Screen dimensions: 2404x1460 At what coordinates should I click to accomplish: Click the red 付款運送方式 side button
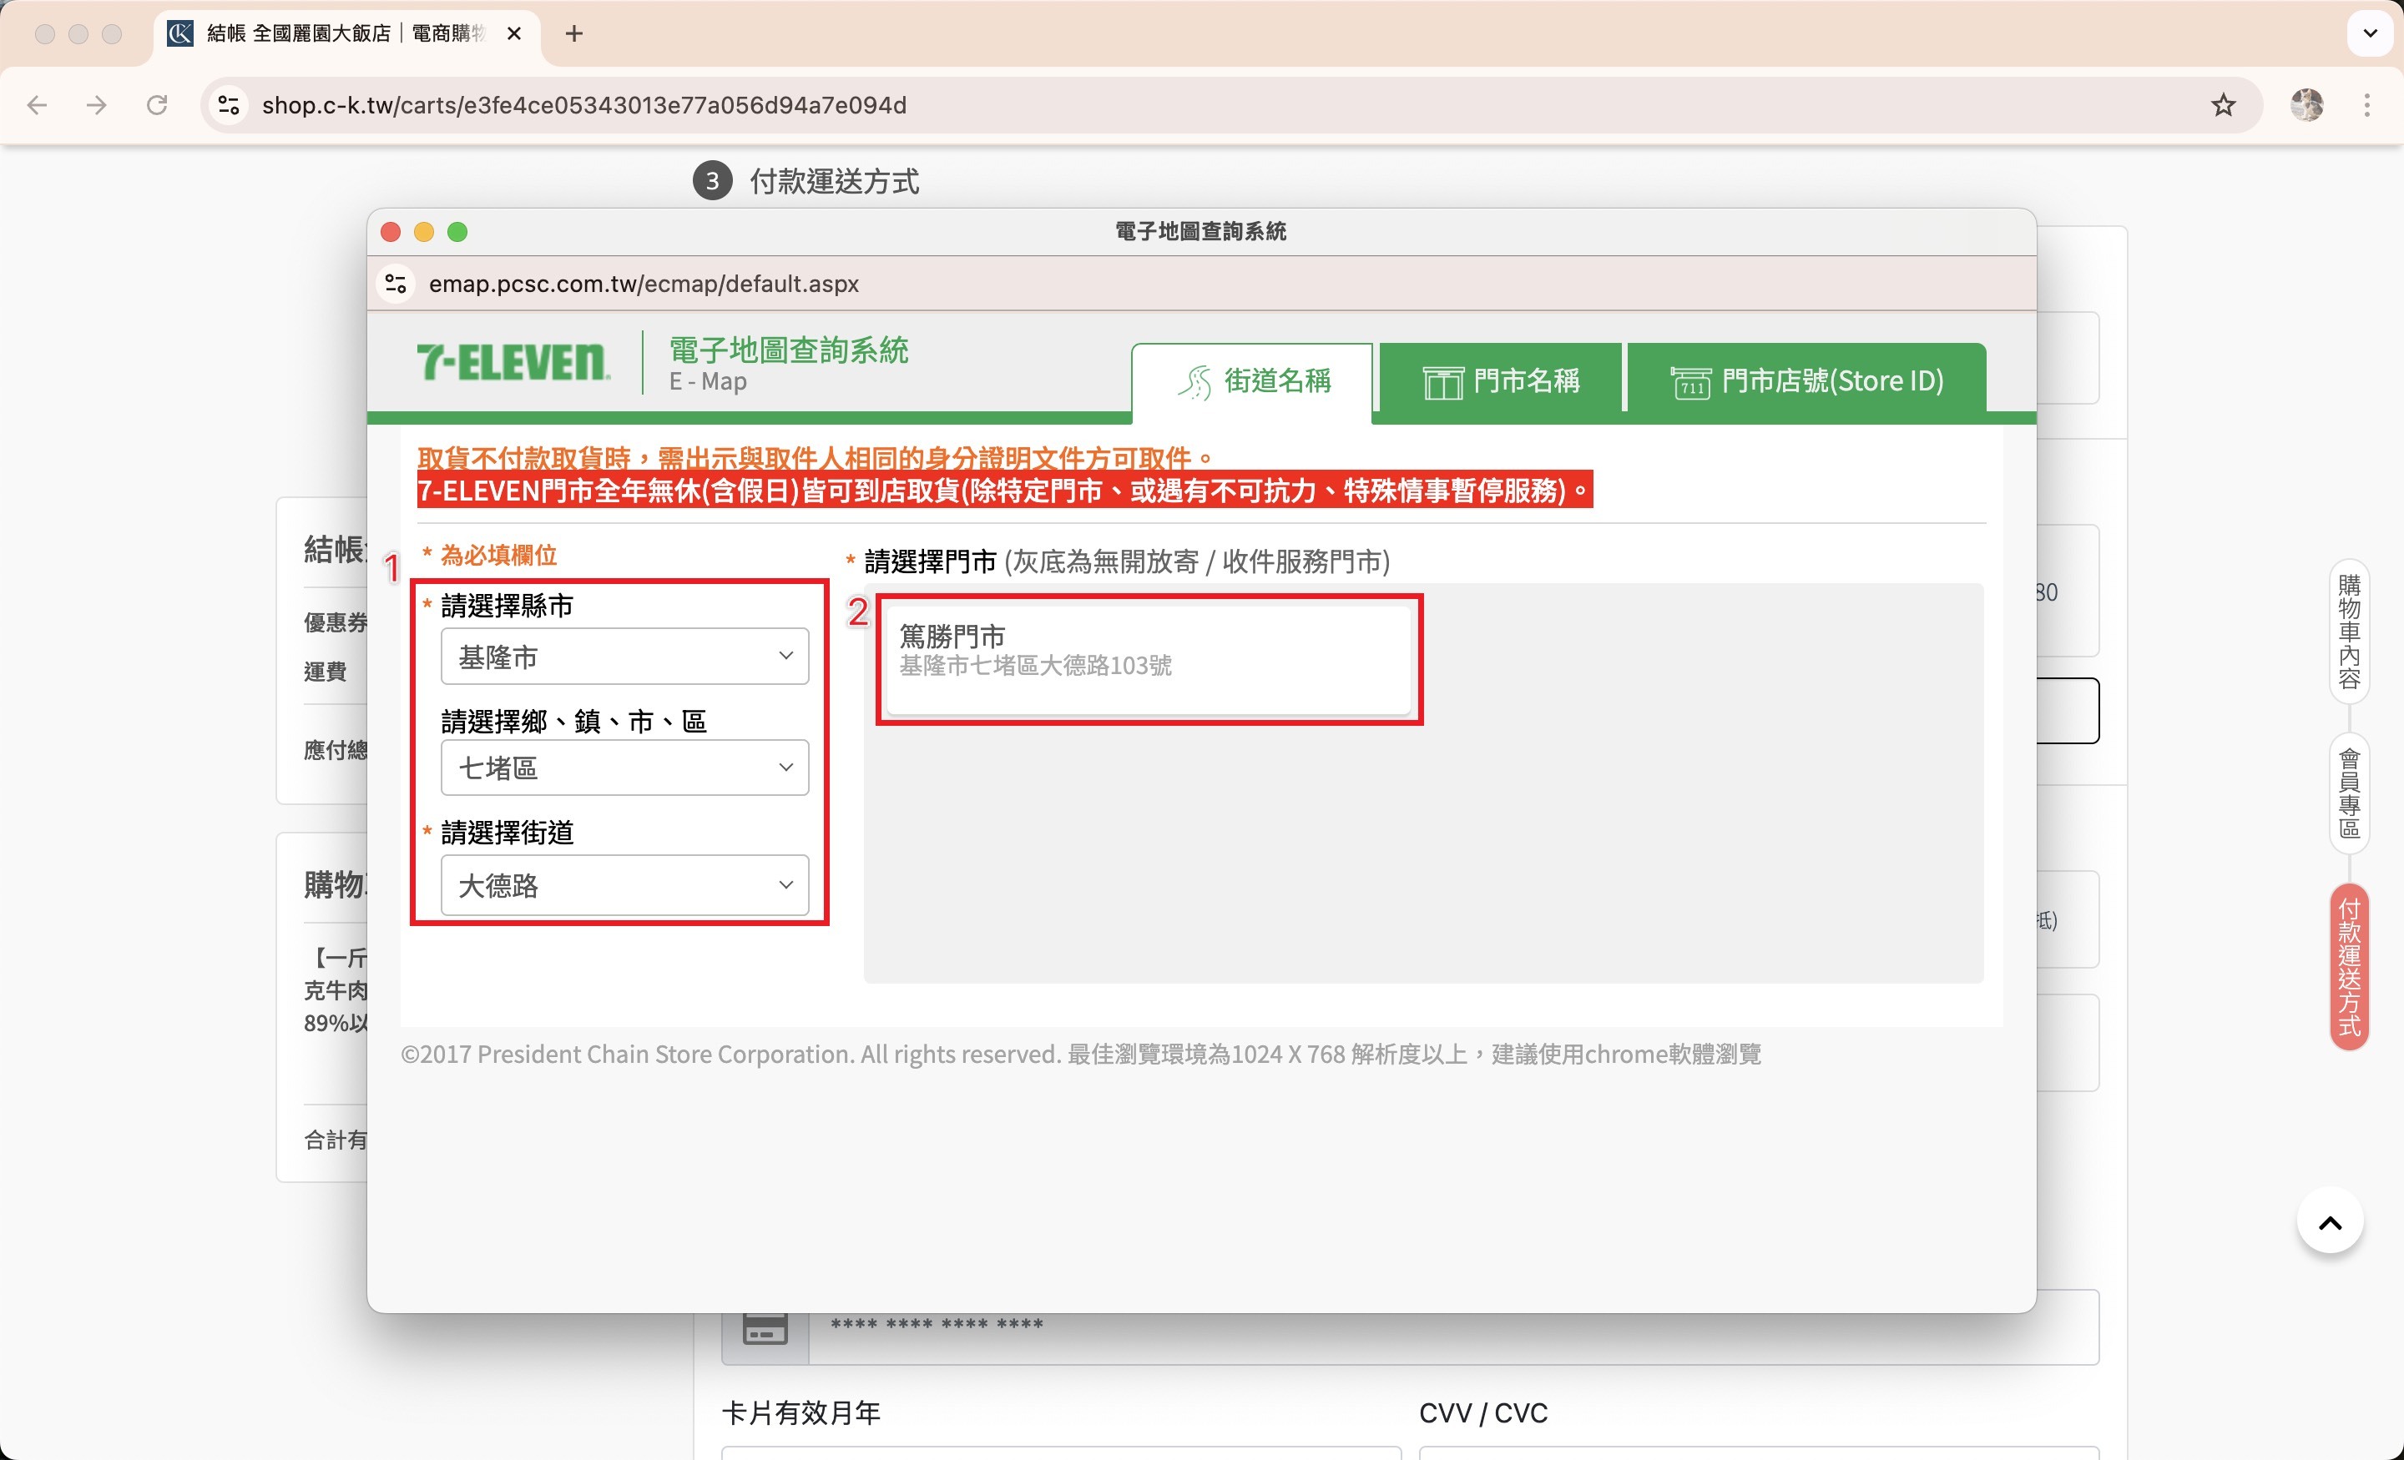click(x=2348, y=966)
